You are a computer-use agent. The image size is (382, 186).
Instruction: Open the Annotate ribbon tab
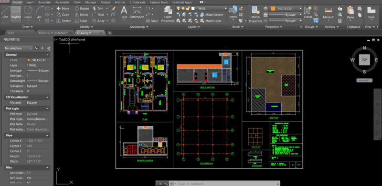[x=44, y=2]
